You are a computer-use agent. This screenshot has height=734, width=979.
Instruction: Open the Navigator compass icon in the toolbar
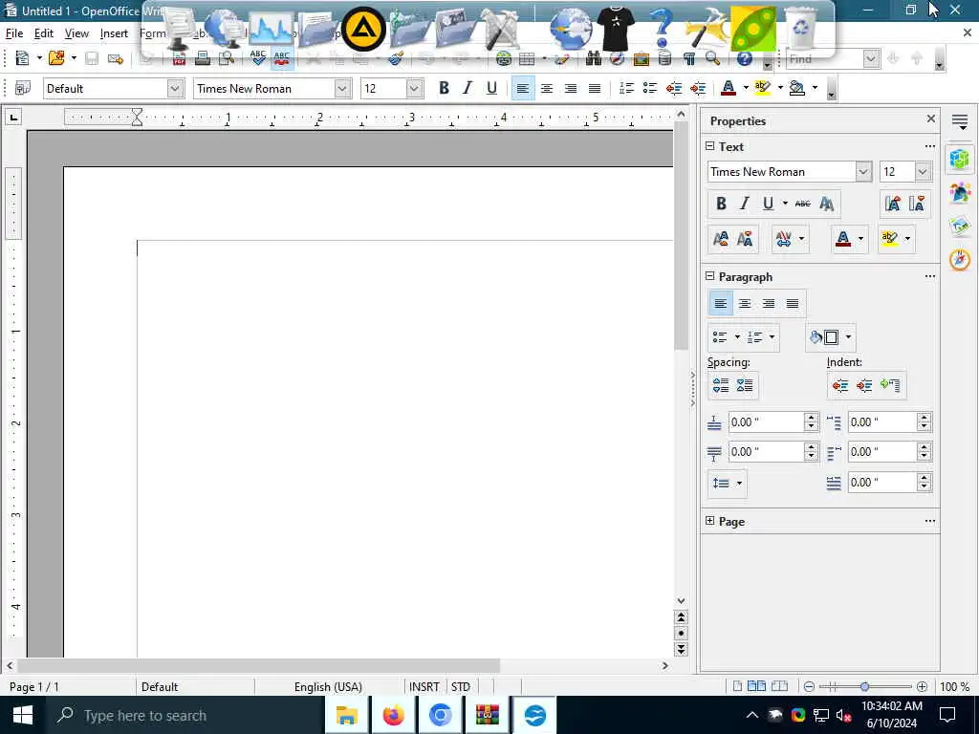tap(617, 58)
